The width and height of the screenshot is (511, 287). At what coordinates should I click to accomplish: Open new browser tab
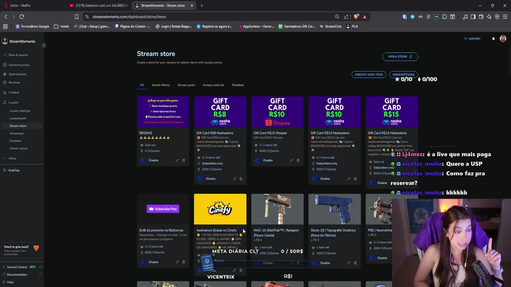click(202, 6)
